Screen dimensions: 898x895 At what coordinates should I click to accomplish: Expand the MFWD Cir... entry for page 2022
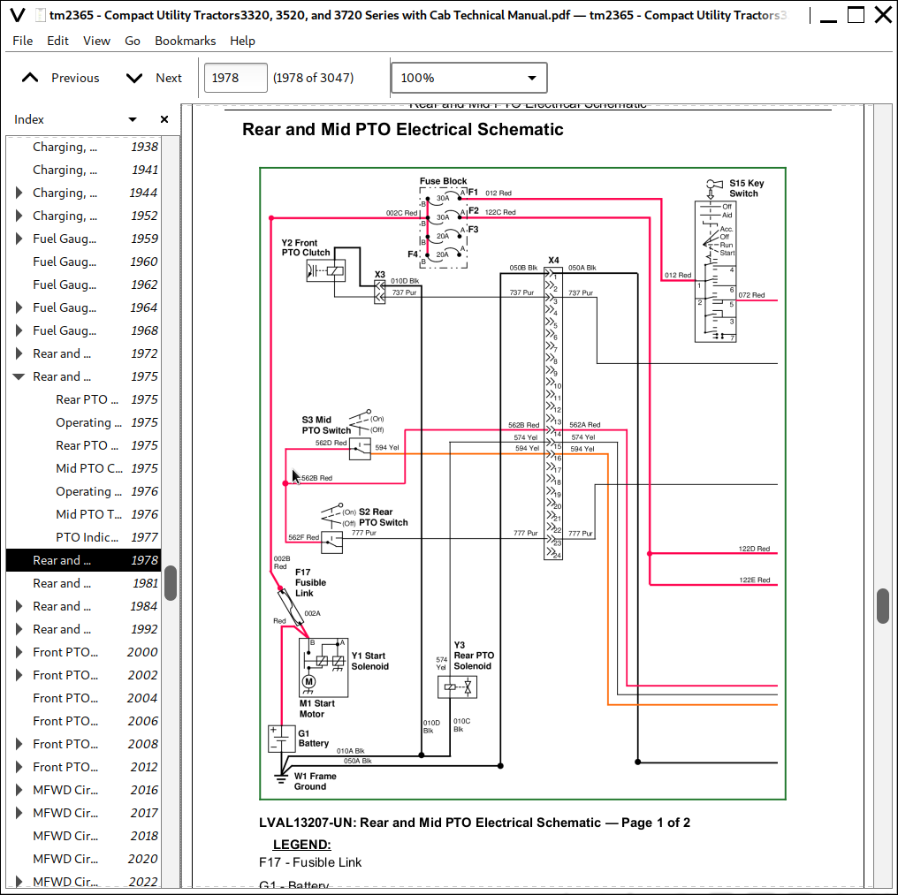(19, 882)
